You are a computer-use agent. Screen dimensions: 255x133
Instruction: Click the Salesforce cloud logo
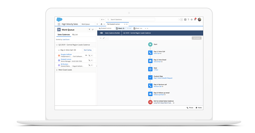(59, 19)
